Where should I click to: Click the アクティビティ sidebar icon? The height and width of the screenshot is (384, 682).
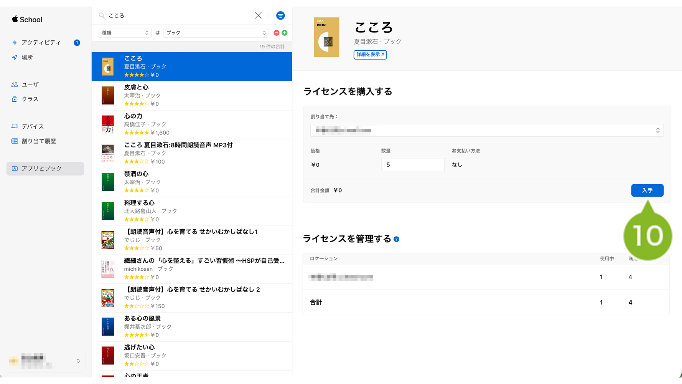(15, 43)
